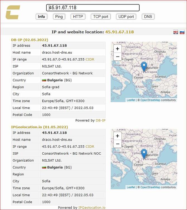Open the Ping tab
Screen dimensions: 187x210
[x=59, y=17]
